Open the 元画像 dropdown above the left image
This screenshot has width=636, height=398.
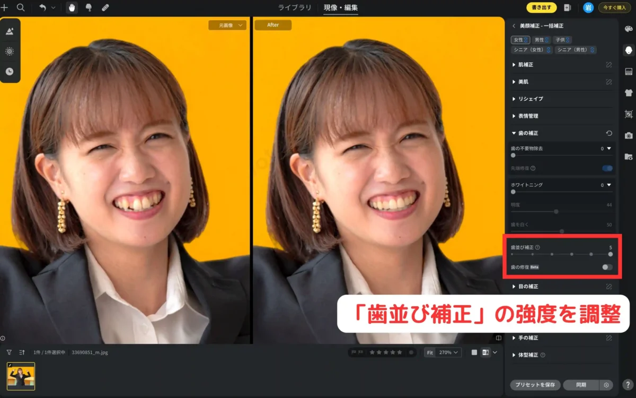(x=227, y=25)
